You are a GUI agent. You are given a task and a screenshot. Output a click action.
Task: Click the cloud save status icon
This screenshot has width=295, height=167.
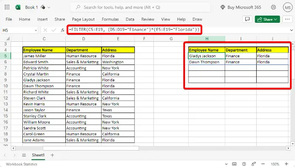(43, 7)
